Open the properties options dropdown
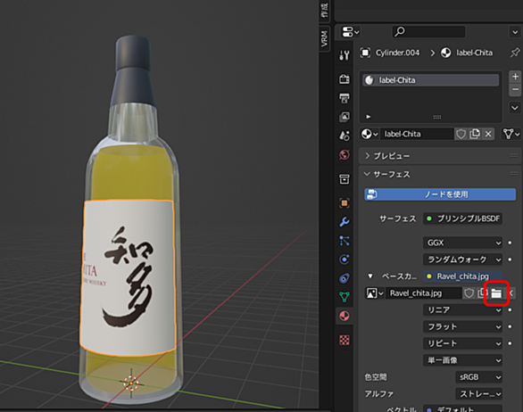 point(515,32)
